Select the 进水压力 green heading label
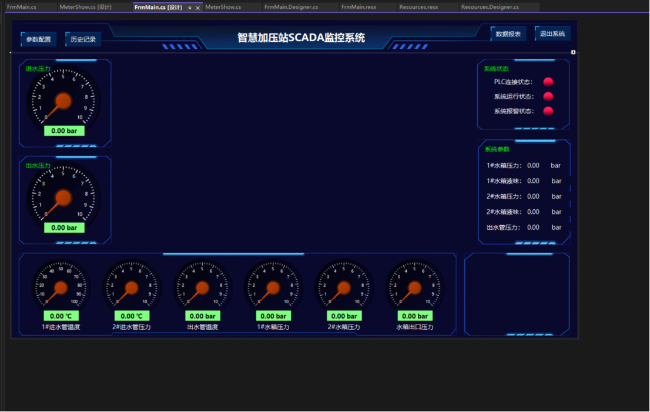Screen dimensions: 650x412 (x=38, y=68)
